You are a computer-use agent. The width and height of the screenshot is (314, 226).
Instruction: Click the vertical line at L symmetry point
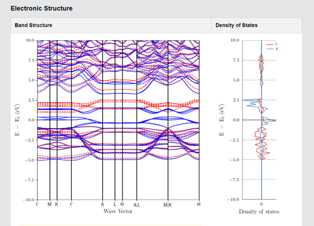pos(115,120)
